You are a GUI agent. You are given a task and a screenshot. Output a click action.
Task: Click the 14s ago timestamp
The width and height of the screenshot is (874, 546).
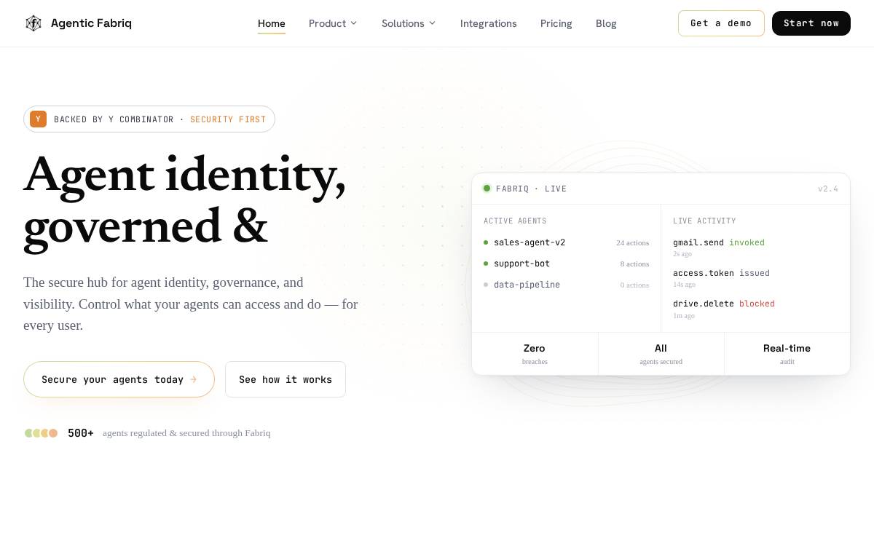click(x=684, y=285)
